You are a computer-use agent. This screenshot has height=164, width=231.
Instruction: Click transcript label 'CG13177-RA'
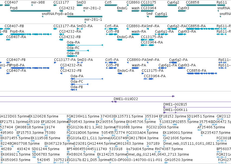(x=65, y=26)
